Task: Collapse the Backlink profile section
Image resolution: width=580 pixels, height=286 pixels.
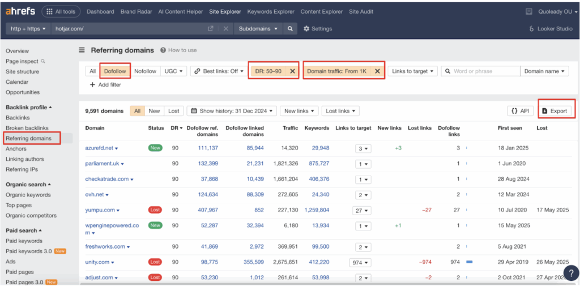Action: (x=29, y=107)
